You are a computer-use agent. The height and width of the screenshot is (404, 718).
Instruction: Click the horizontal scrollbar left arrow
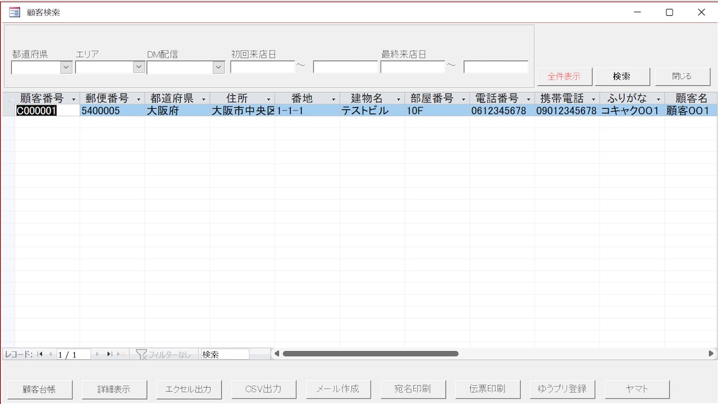click(277, 354)
